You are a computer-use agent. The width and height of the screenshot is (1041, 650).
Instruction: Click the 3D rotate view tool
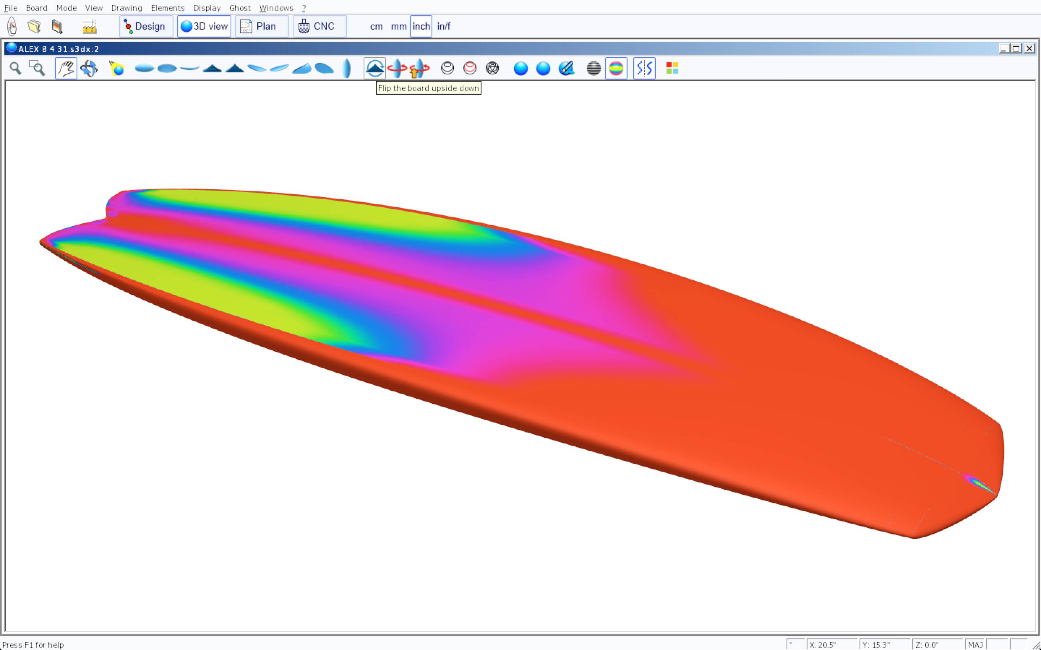point(89,68)
